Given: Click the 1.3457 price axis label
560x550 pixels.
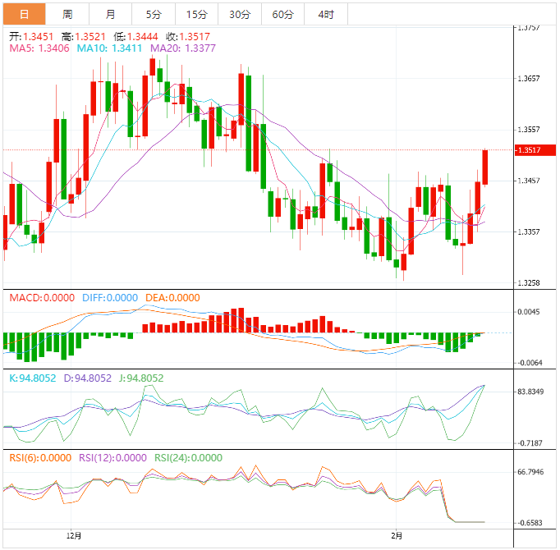Looking at the screenshot, I should [x=529, y=181].
